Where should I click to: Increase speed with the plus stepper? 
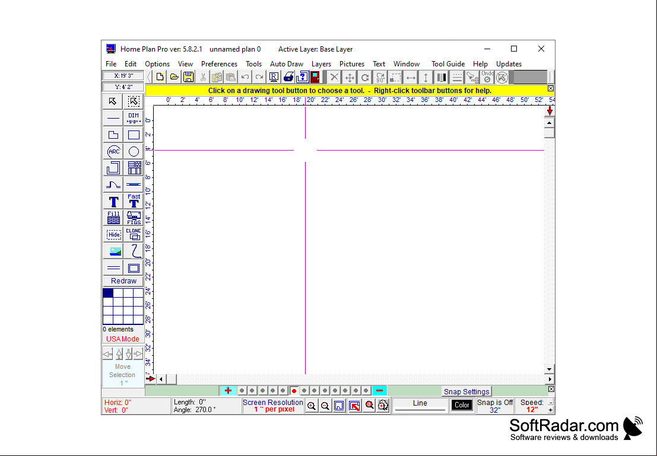551,410
